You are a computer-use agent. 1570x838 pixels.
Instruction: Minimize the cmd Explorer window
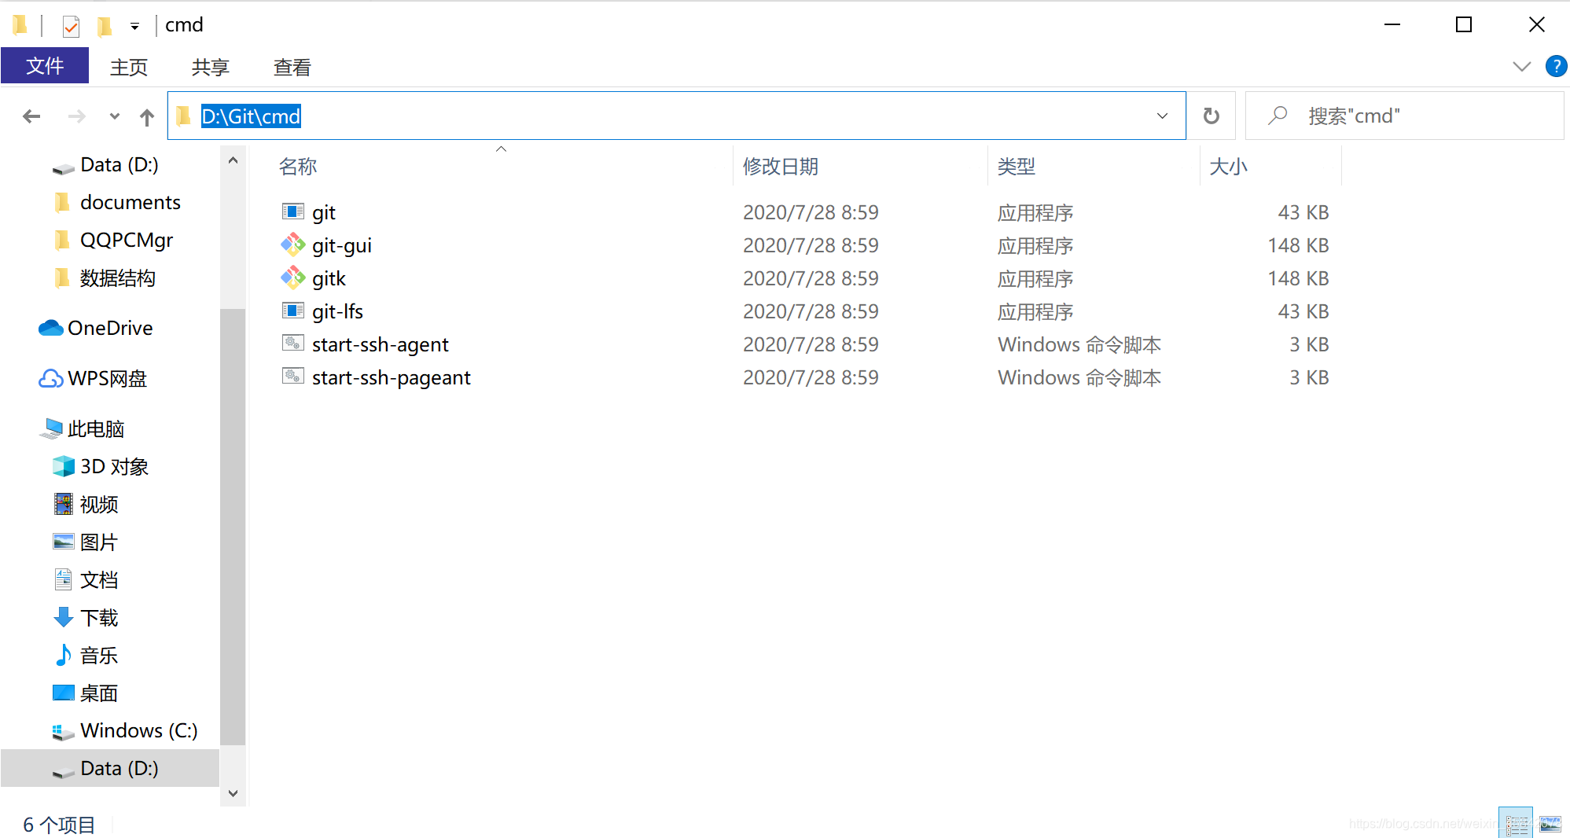1392,24
